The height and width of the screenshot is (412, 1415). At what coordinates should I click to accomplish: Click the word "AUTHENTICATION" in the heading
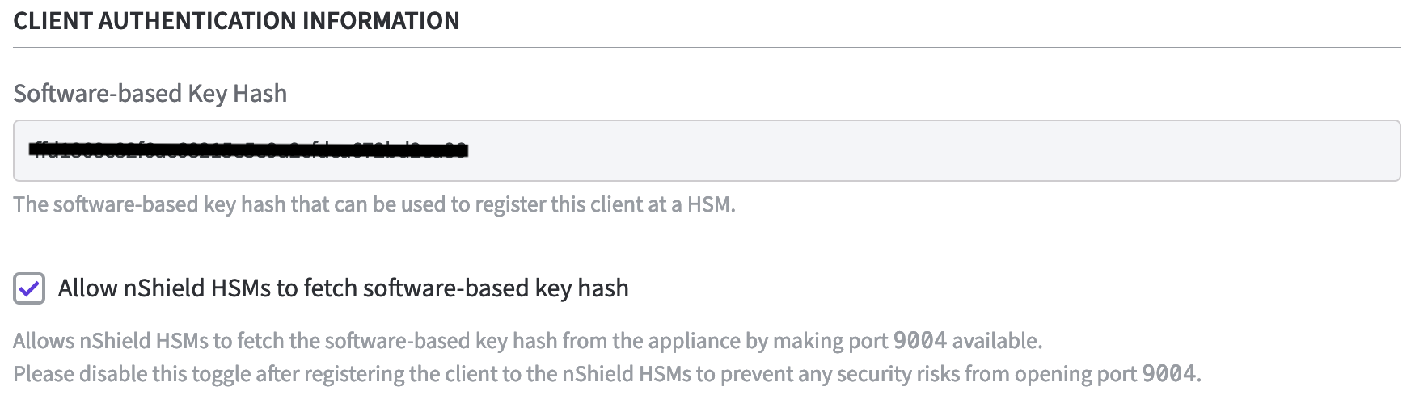tap(198, 21)
